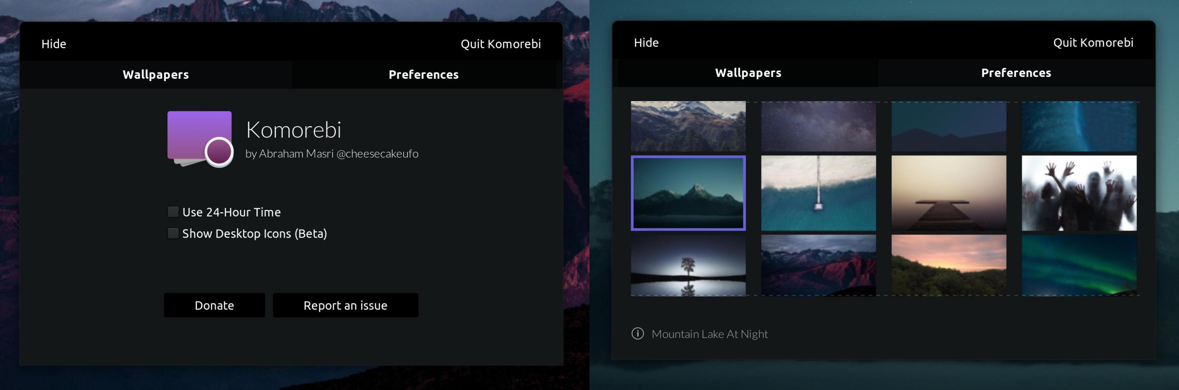The image size is (1179, 390).
Task: Select Wallpapers tab in right window
Action: pos(748,73)
